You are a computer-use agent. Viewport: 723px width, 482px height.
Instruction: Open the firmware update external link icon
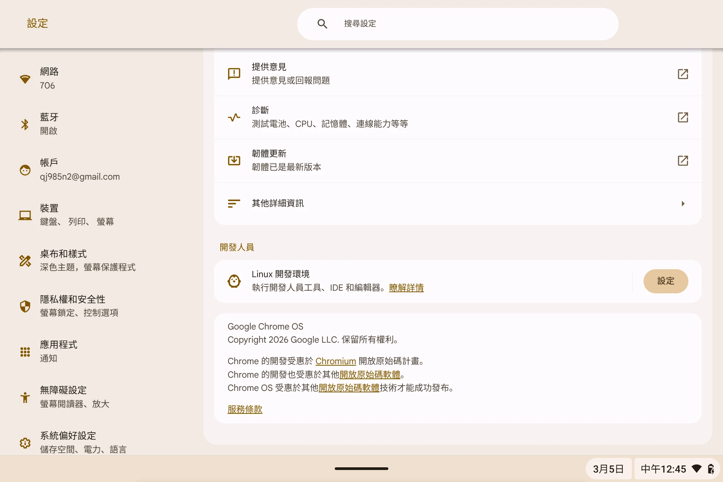tap(683, 160)
